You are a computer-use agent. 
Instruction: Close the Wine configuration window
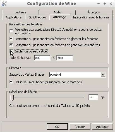(x=111, y=4)
